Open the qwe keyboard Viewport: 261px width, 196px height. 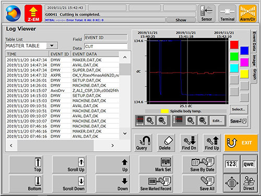(x=249, y=164)
